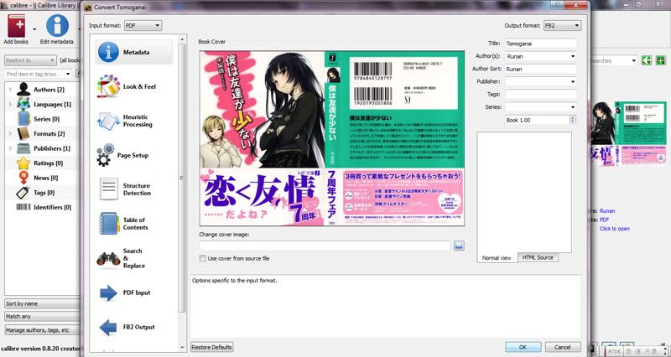Viewport: 671px width, 357px height.
Task: Click the cover thumbnail in Calibre details
Action: 628,133
